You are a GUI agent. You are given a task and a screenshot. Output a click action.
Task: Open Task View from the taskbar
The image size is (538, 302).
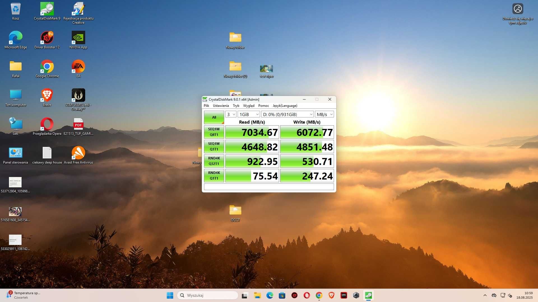(x=245, y=295)
